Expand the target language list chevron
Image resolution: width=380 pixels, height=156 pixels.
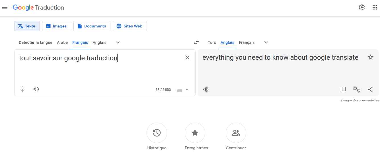pyautogui.click(x=266, y=42)
